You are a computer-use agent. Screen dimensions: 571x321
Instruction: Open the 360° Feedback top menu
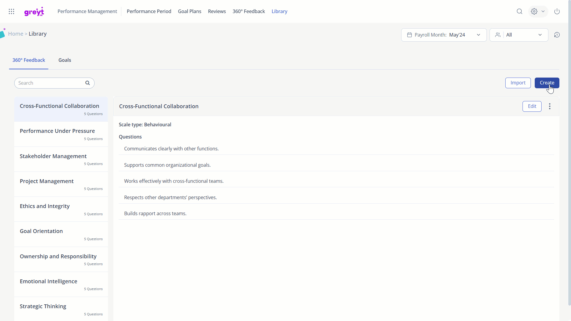coord(248,11)
